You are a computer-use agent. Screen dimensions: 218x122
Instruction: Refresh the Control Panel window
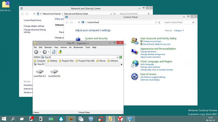pos(159,23)
